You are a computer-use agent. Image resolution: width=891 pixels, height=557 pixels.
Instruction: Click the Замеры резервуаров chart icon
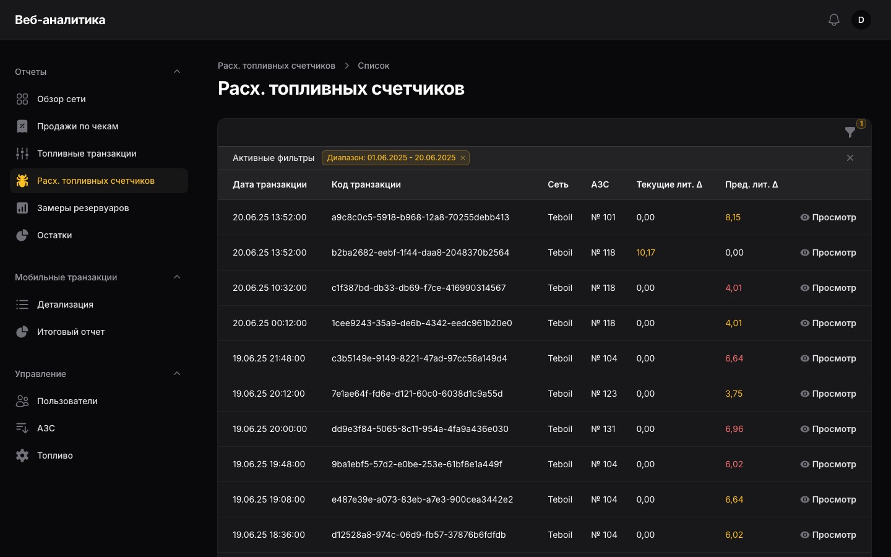click(22, 208)
